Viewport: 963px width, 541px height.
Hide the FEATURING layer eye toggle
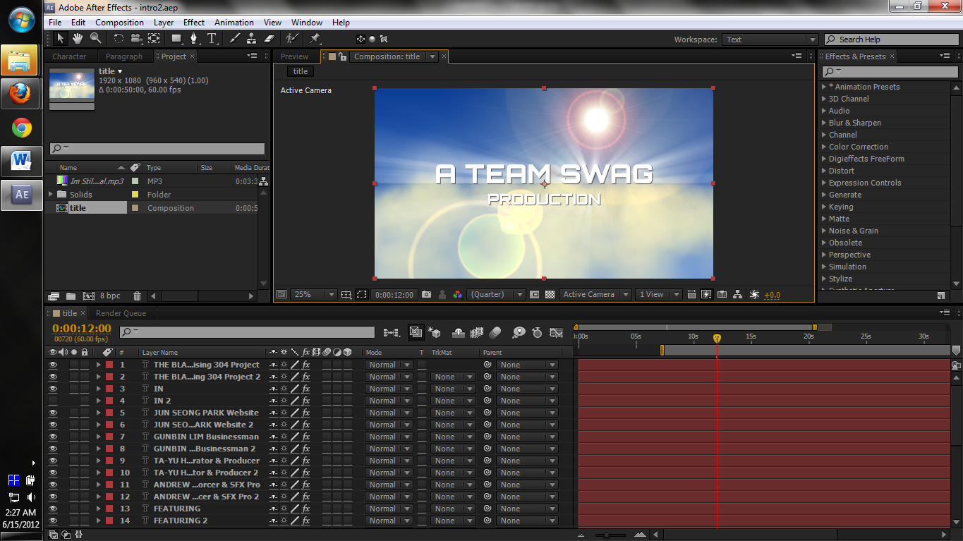pos(53,509)
